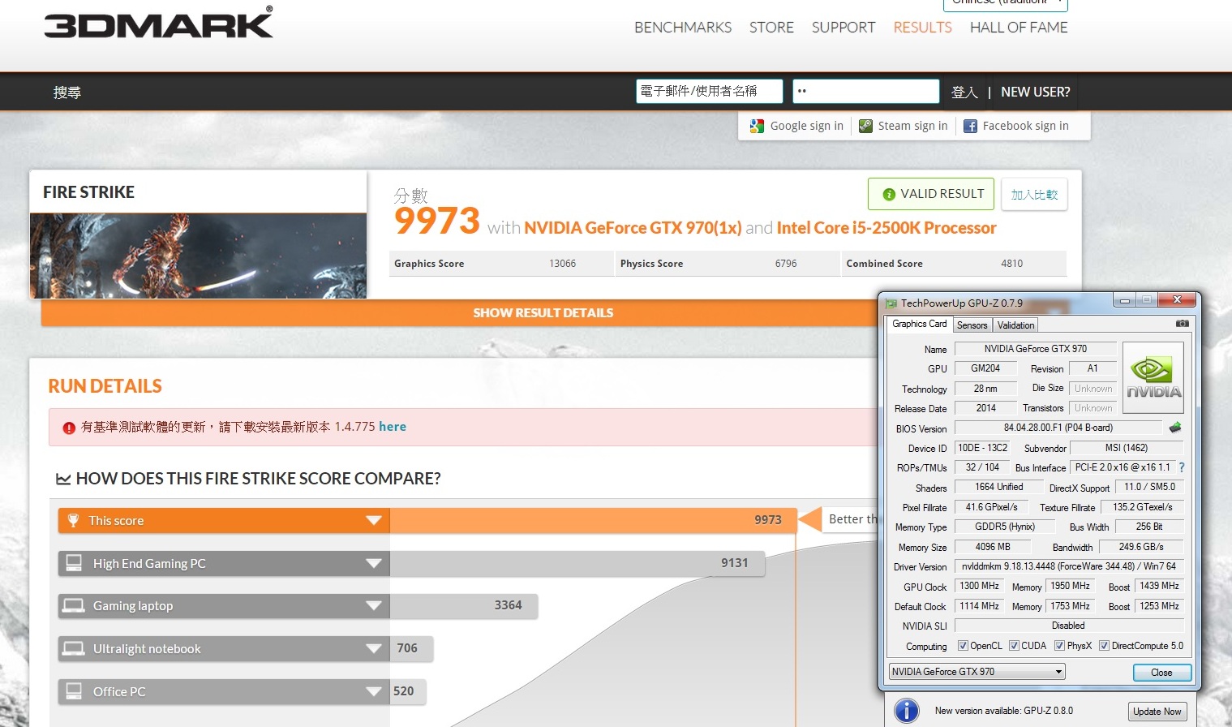The height and width of the screenshot is (727, 1232).
Task: Toggle the CUDA checkbox
Action: click(1014, 646)
